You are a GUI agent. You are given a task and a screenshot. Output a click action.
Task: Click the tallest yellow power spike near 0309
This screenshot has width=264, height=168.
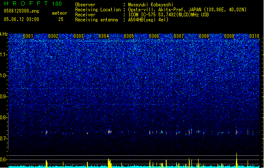click(x=237, y=160)
